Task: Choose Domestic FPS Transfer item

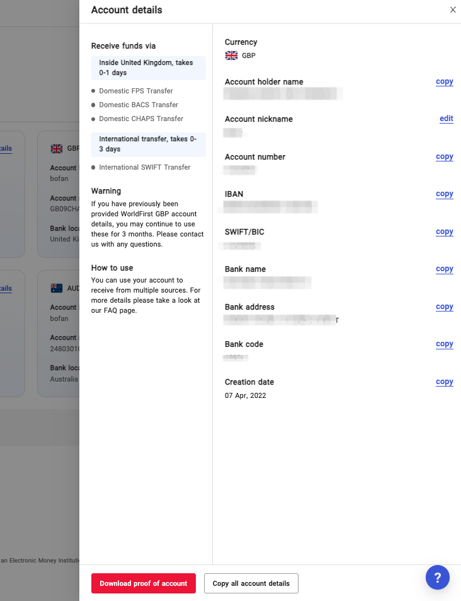Action: (135, 91)
